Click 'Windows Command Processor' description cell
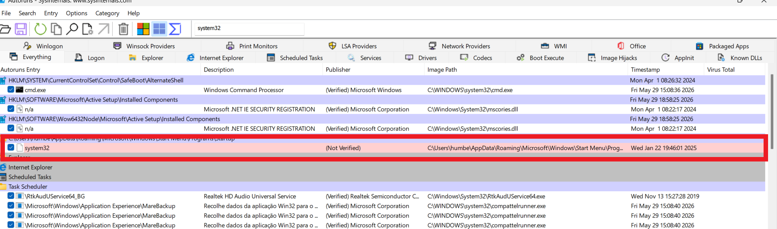 coord(244,90)
